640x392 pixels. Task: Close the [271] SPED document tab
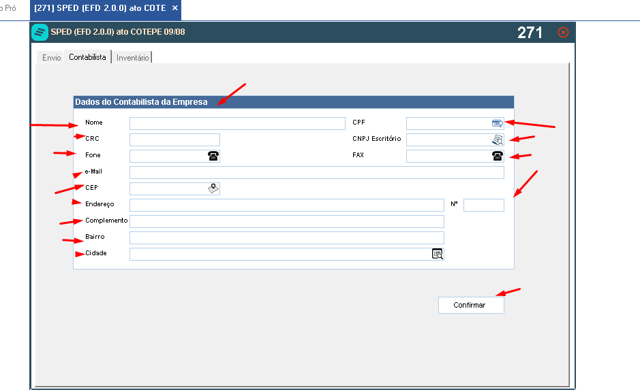point(174,7)
